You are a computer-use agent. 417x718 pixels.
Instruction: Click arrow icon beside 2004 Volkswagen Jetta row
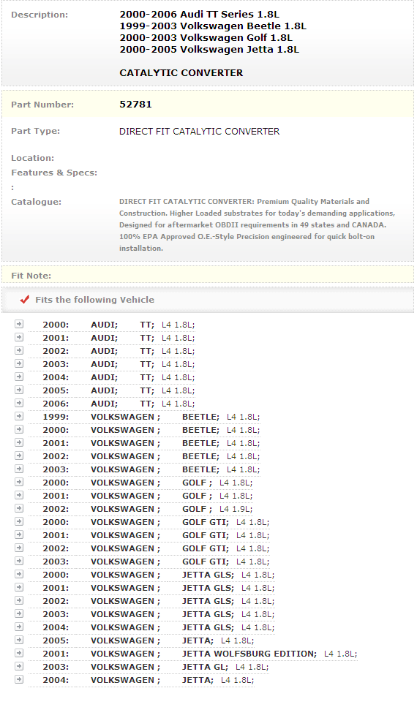19,679
